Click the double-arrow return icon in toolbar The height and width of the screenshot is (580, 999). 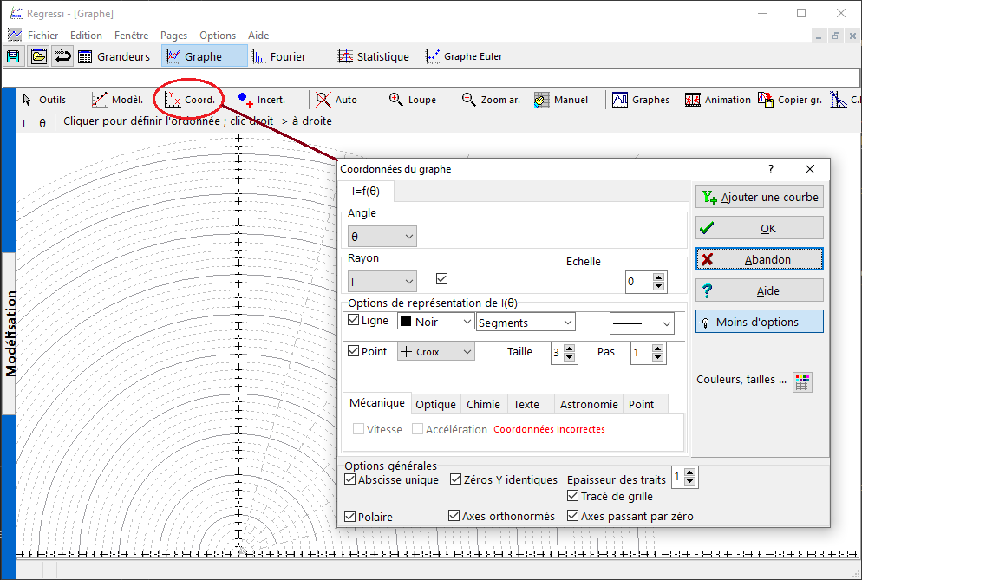point(63,56)
